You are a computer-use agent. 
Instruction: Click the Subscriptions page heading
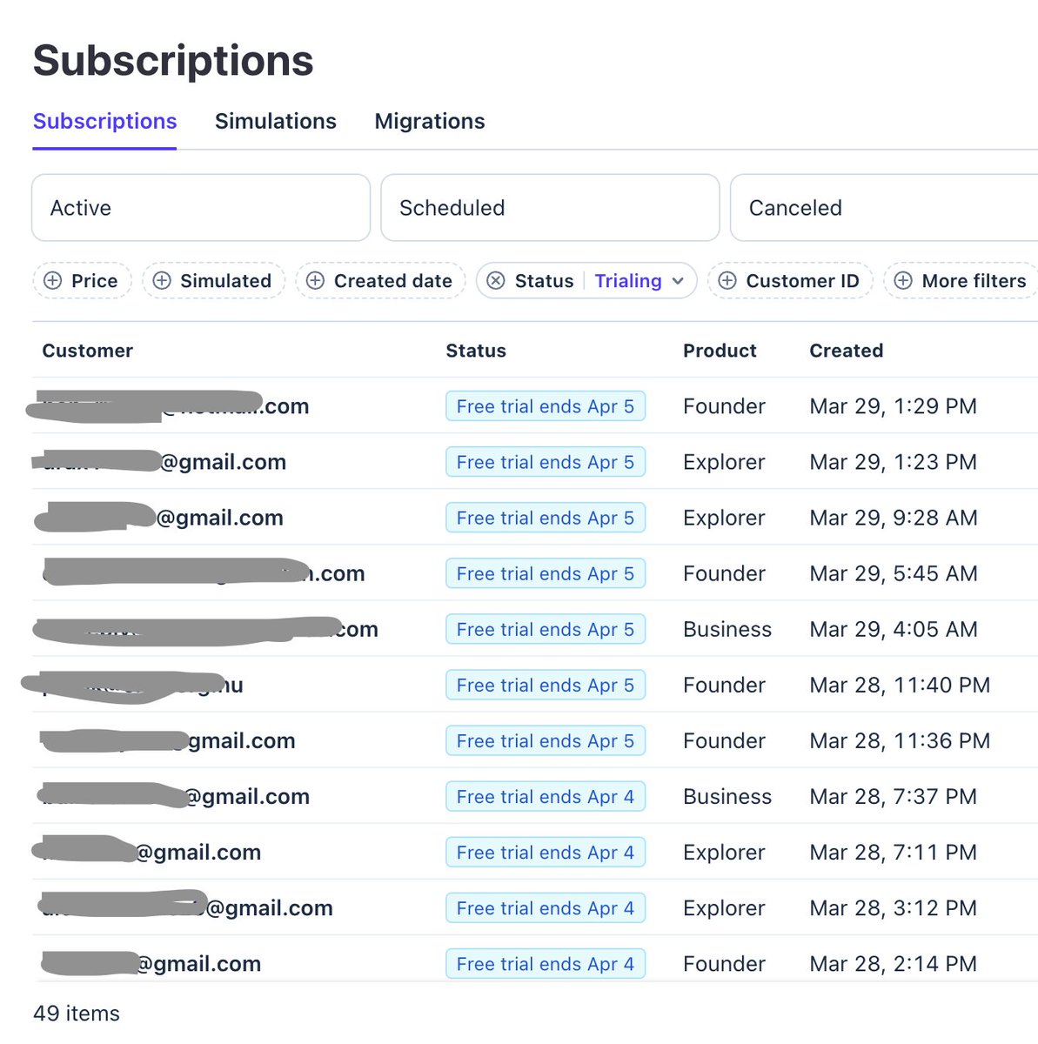tap(173, 61)
